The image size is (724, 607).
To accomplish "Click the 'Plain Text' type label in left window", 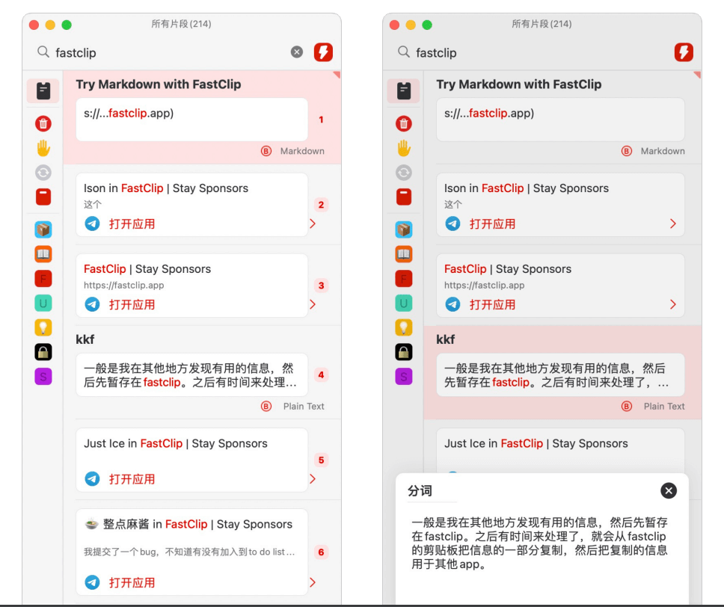I will click(x=304, y=406).
